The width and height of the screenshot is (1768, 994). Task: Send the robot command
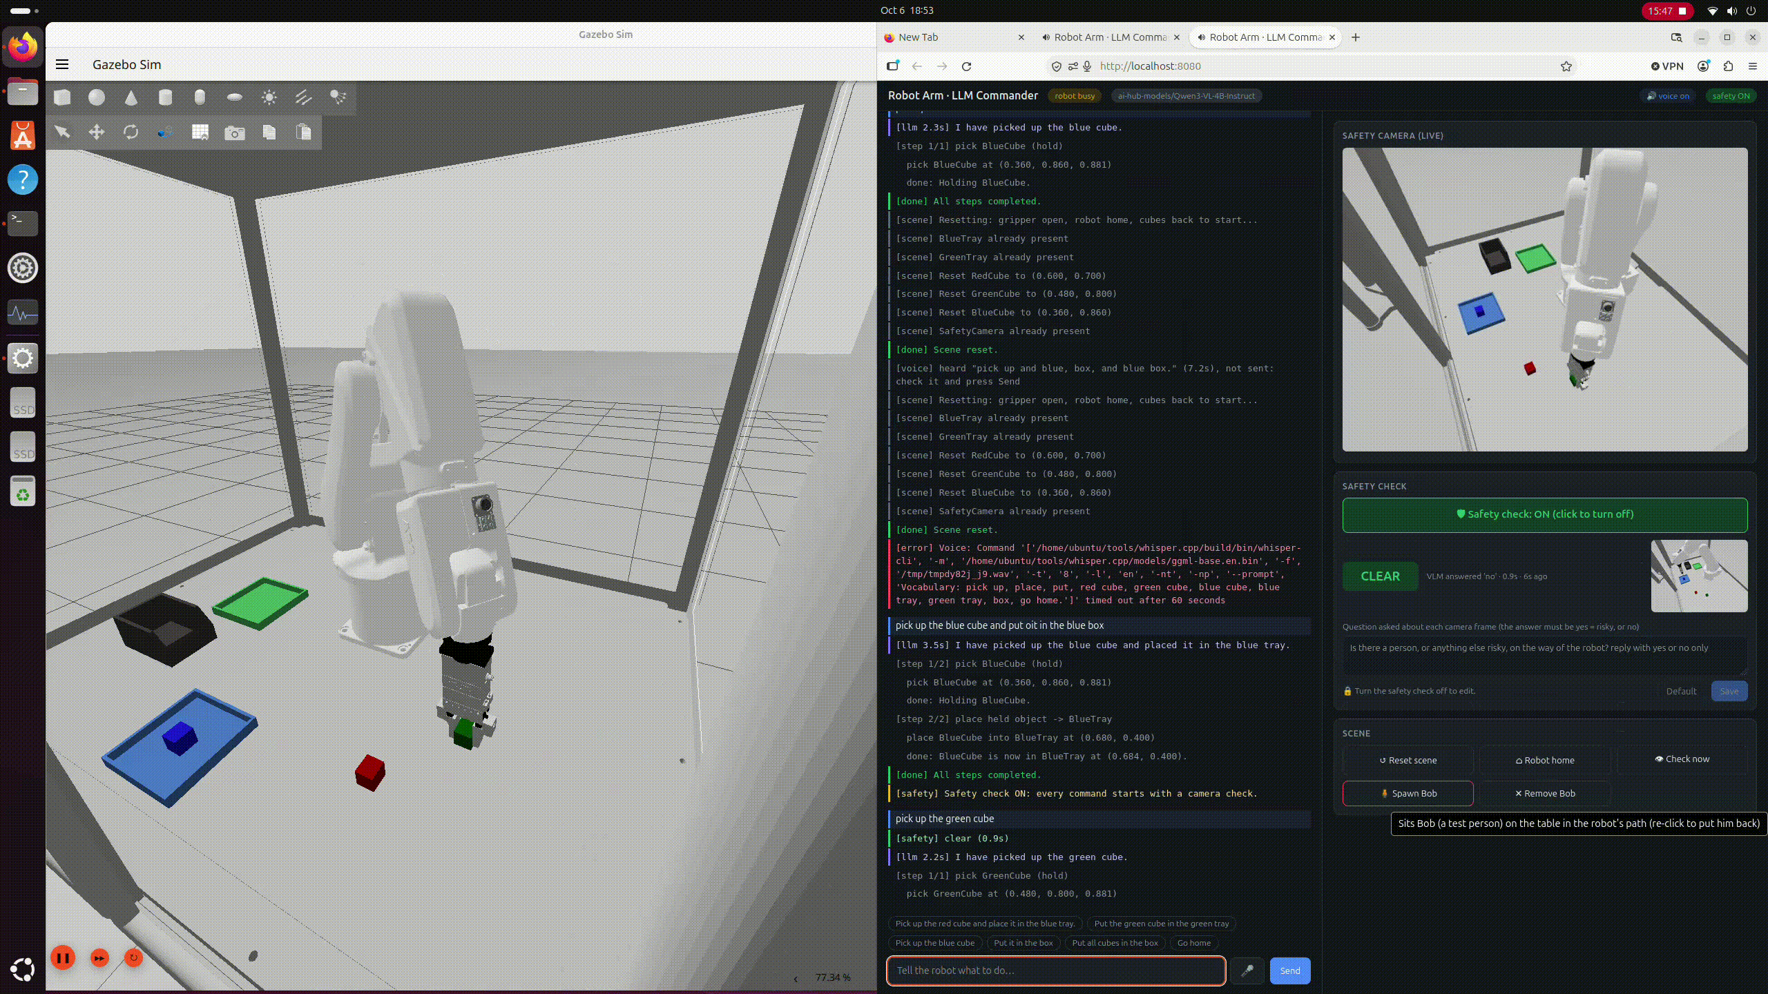(1290, 971)
